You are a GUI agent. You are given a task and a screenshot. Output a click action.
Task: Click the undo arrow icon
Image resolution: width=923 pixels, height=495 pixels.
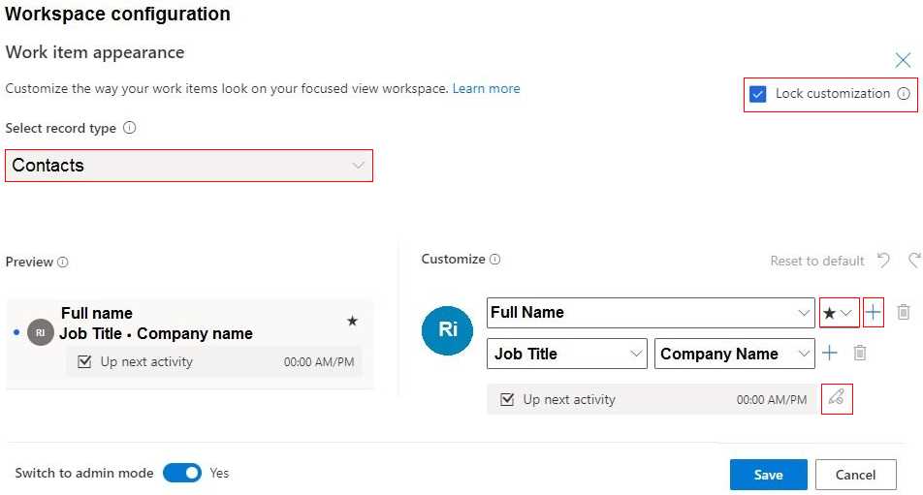point(882,261)
